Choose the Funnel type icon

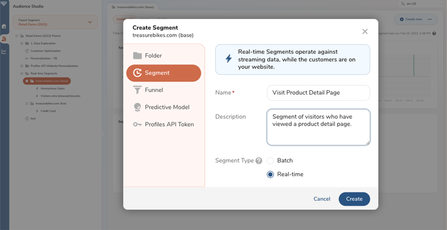tap(138, 90)
